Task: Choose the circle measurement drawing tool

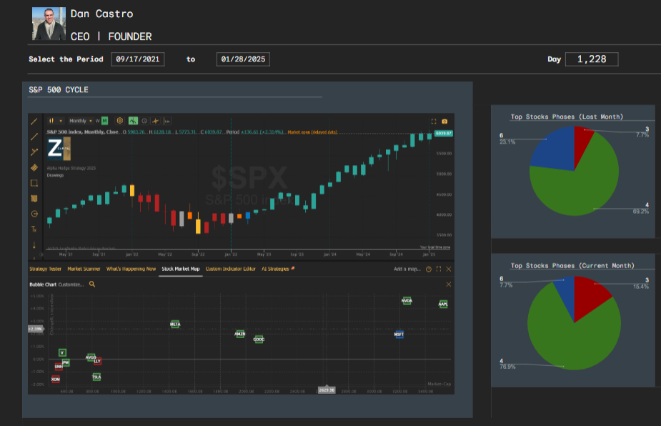Action: click(x=34, y=214)
